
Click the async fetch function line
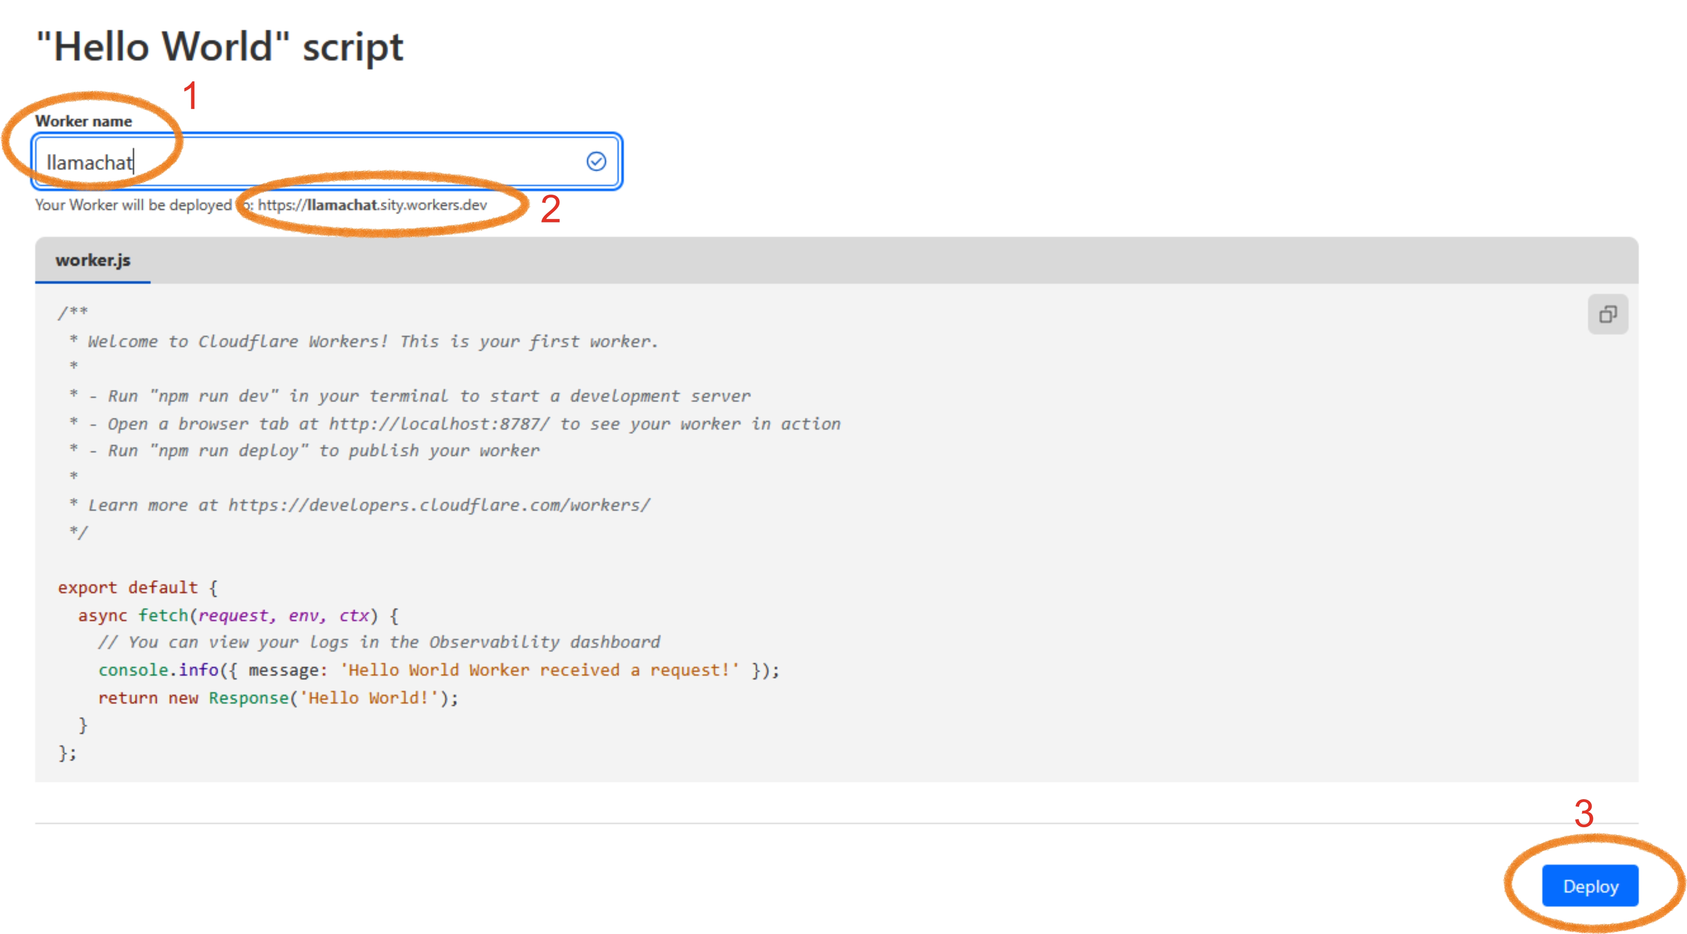tap(238, 615)
